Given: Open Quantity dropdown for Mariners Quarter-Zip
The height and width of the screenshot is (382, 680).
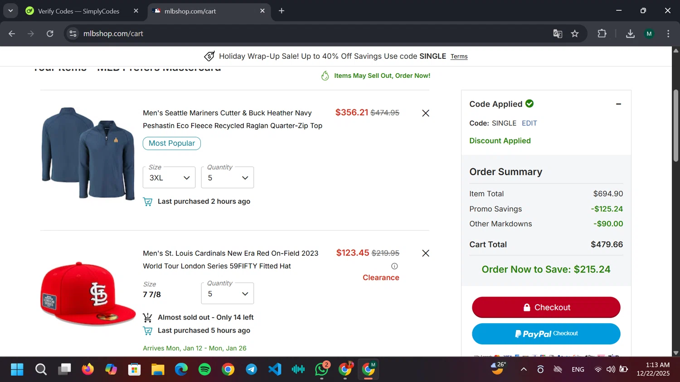Looking at the screenshot, I should (228, 177).
